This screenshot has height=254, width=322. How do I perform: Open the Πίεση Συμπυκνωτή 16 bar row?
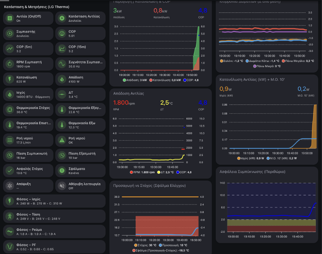tap(28, 156)
